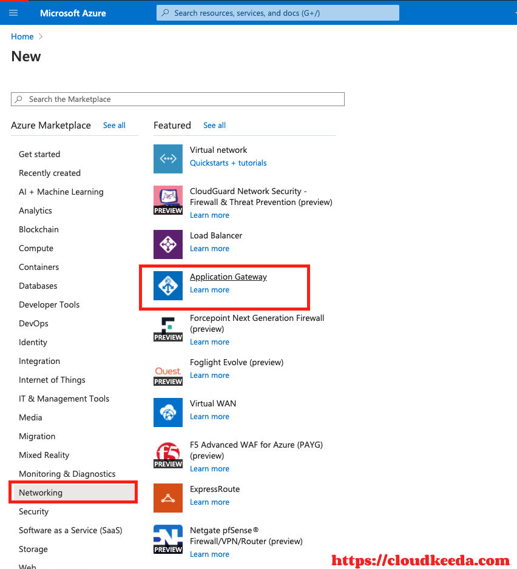
Task: Open Learn more under Forcepoint Next Generation Firewall
Action: click(x=209, y=342)
